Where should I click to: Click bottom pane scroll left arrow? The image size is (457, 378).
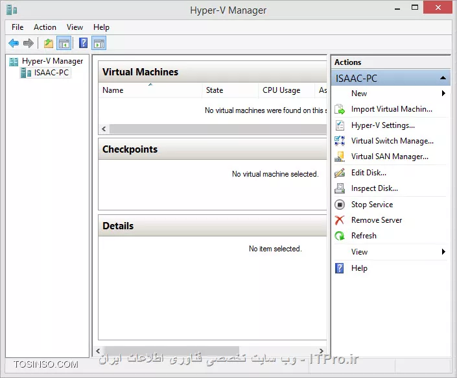coord(99,351)
